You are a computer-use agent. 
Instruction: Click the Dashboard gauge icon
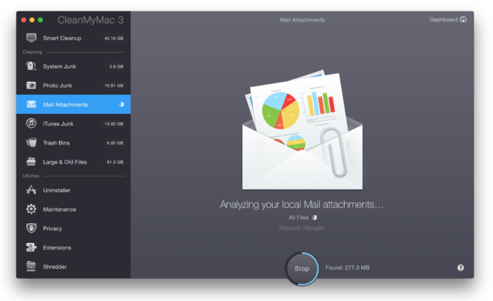pos(463,19)
